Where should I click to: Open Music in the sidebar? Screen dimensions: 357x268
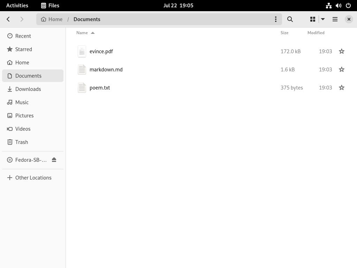click(33, 102)
